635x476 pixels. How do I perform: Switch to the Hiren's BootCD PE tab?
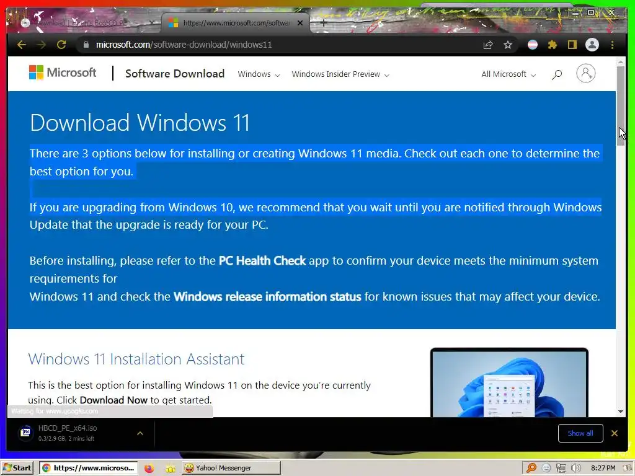[x=83, y=23]
